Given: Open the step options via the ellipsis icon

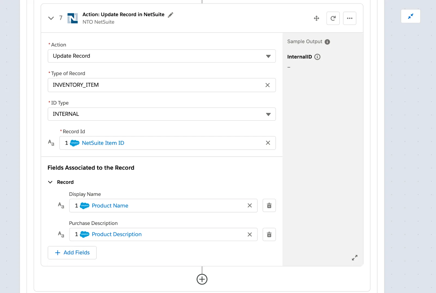Looking at the screenshot, I should [x=350, y=18].
